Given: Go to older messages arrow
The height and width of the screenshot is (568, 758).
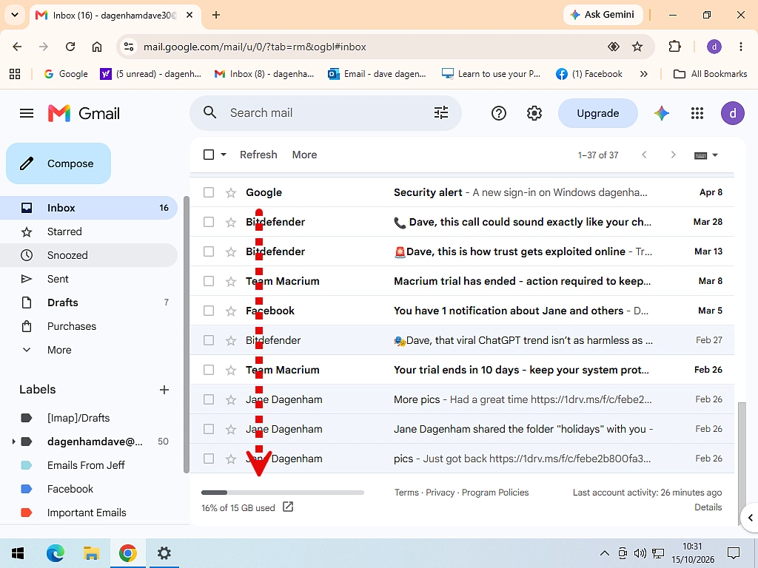Looking at the screenshot, I should 673,155.
